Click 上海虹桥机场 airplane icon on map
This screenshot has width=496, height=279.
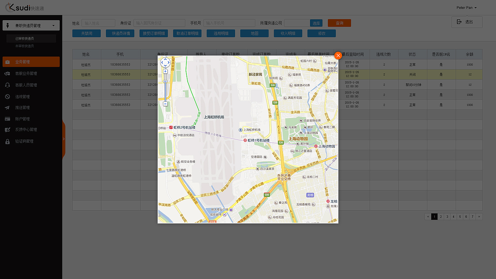(x=241, y=130)
